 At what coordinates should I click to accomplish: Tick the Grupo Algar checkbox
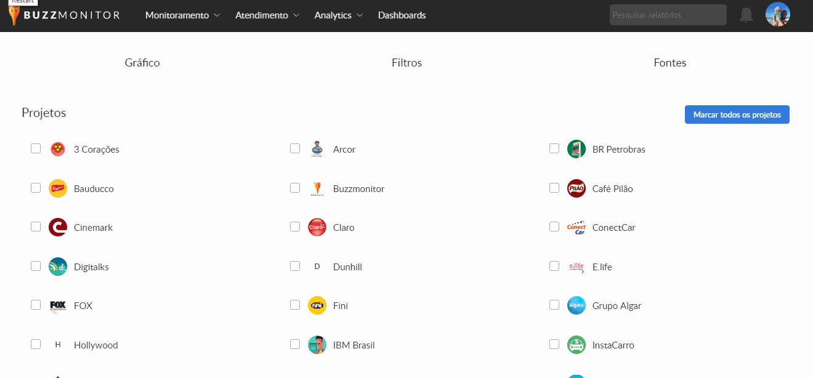pyautogui.click(x=554, y=305)
